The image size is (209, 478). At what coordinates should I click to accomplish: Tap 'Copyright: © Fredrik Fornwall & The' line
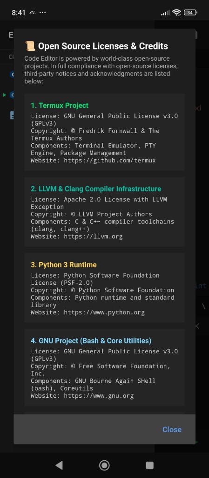click(95, 131)
